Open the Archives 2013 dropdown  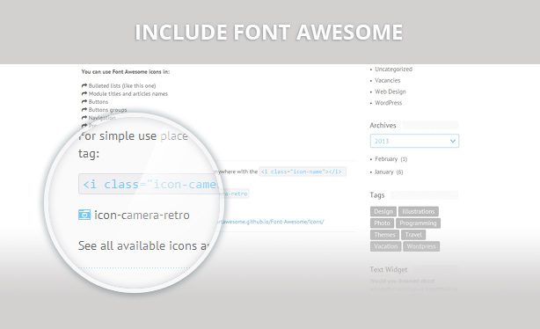click(414, 141)
